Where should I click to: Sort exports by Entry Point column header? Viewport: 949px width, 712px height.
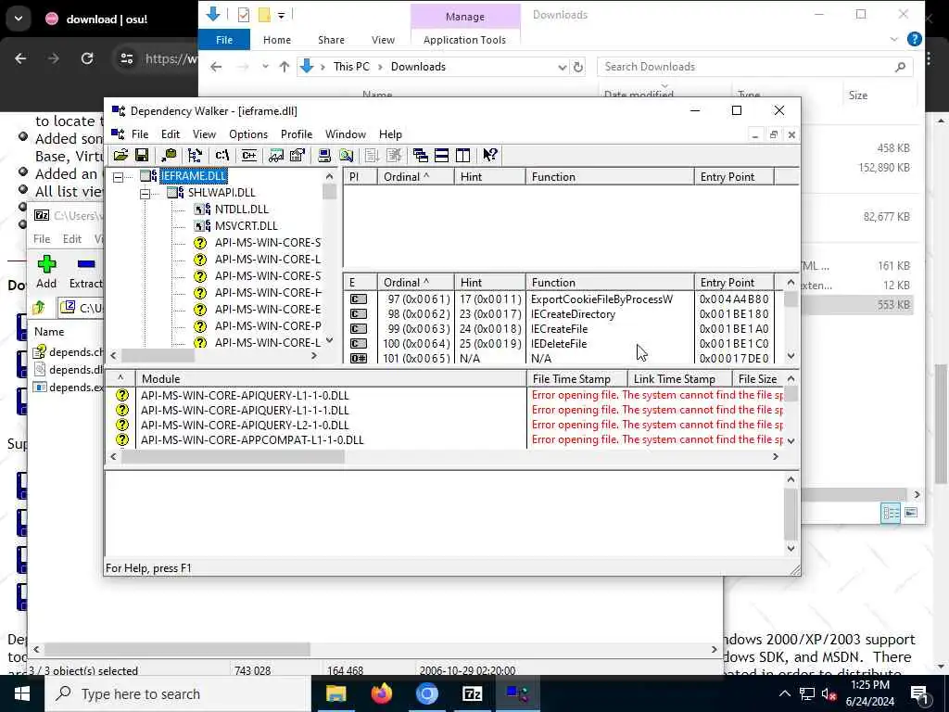734,283
